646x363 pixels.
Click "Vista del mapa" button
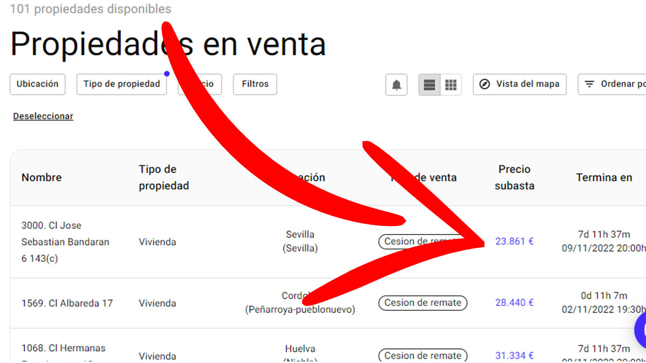coord(519,84)
